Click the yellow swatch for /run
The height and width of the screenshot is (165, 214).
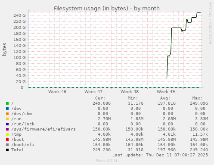pyautogui.click(x=7, y=119)
